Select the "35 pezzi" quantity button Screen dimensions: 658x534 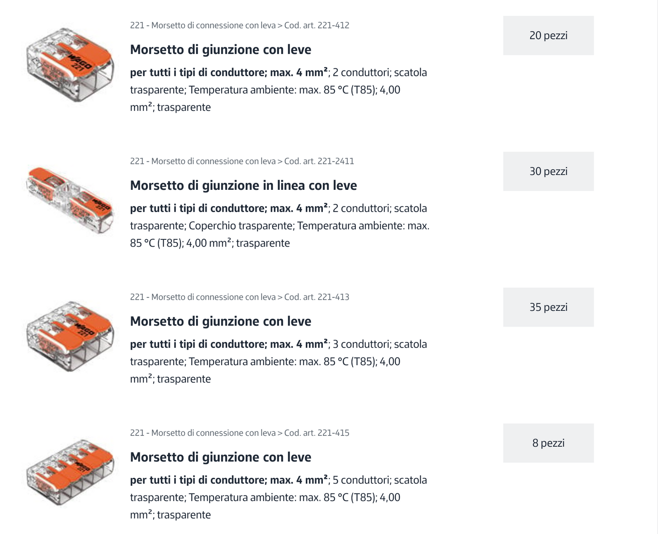548,307
